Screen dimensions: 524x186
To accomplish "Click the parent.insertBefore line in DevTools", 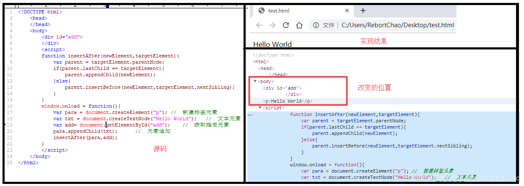I will pos(392,146).
